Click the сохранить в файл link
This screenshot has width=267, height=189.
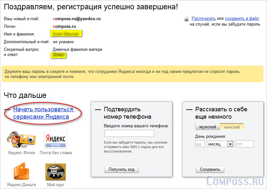click(x=242, y=18)
